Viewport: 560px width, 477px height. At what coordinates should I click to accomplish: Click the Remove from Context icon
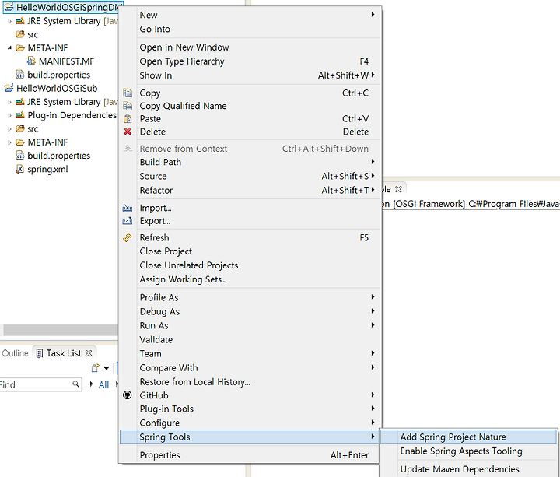click(x=128, y=149)
